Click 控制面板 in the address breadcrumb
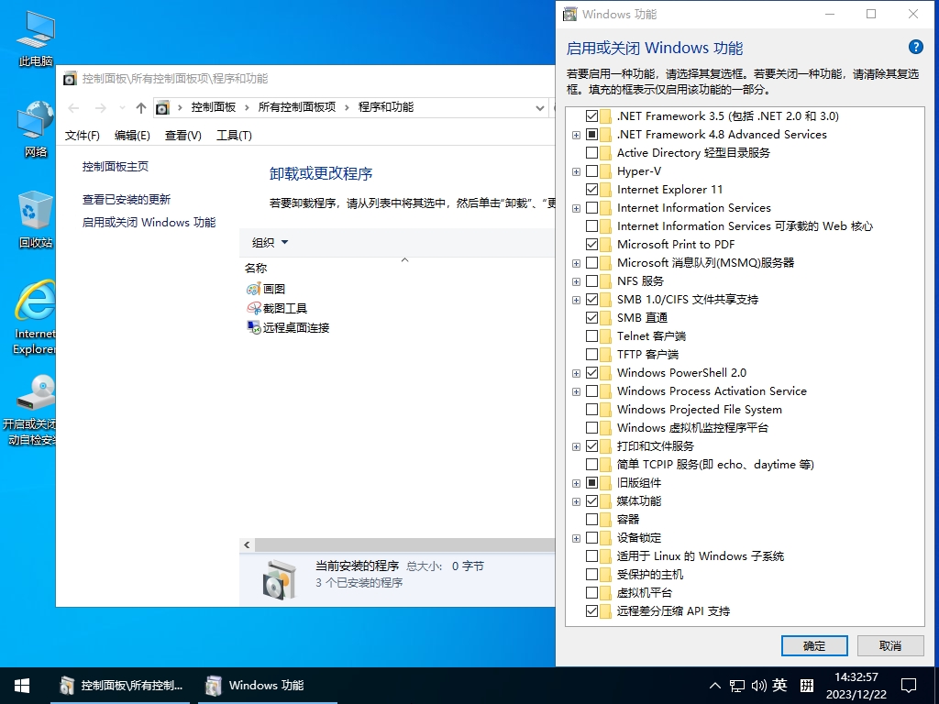The height and width of the screenshot is (704, 939). click(x=213, y=107)
